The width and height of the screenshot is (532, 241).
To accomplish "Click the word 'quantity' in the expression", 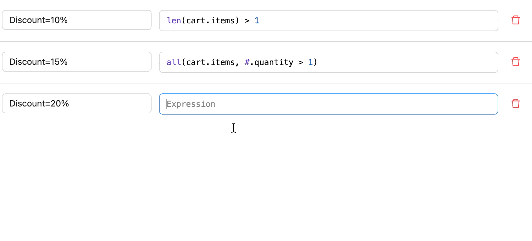I will (x=273, y=62).
